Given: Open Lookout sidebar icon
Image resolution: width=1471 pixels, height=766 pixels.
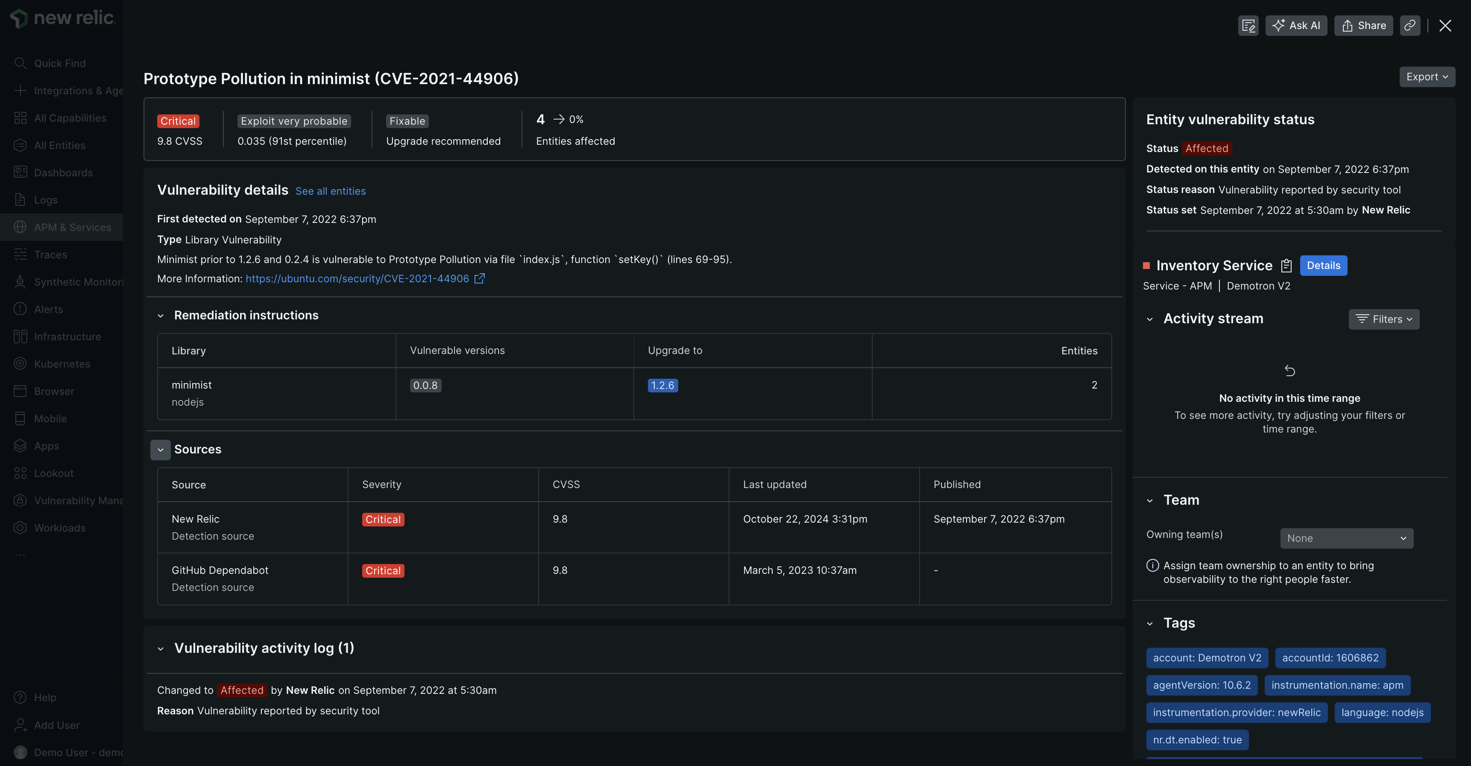Looking at the screenshot, I should 20,474.
